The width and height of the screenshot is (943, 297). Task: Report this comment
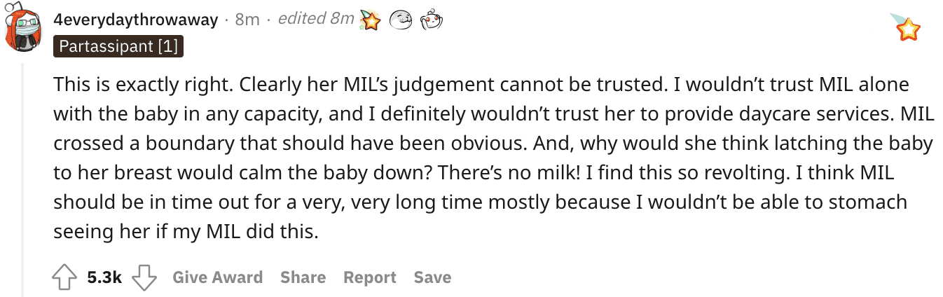370,277
